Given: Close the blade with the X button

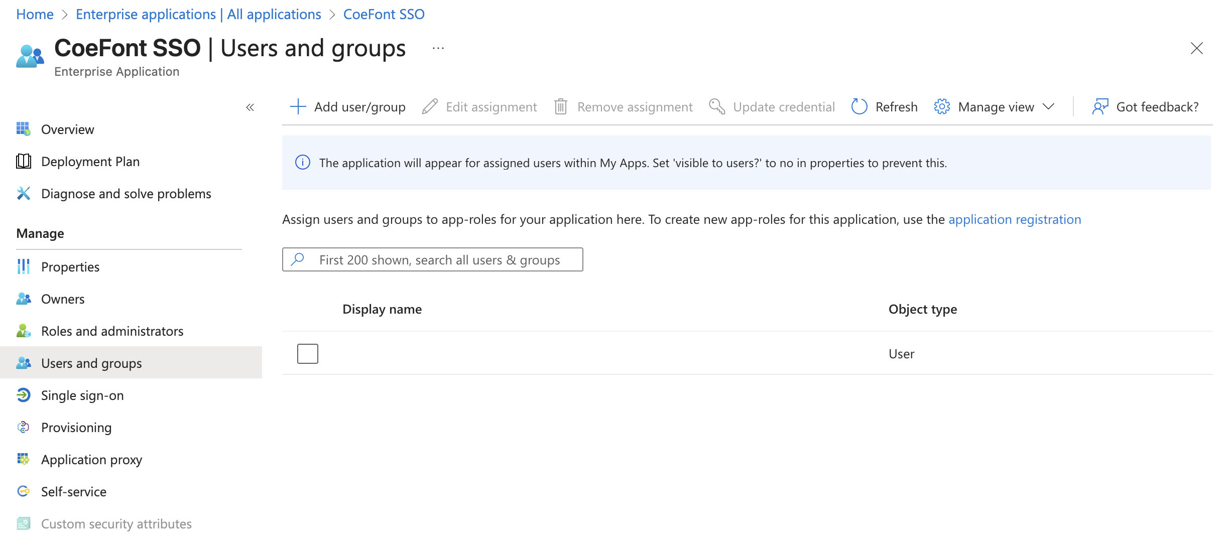Looking at the screenshot, I should (x=1197, y=48).
